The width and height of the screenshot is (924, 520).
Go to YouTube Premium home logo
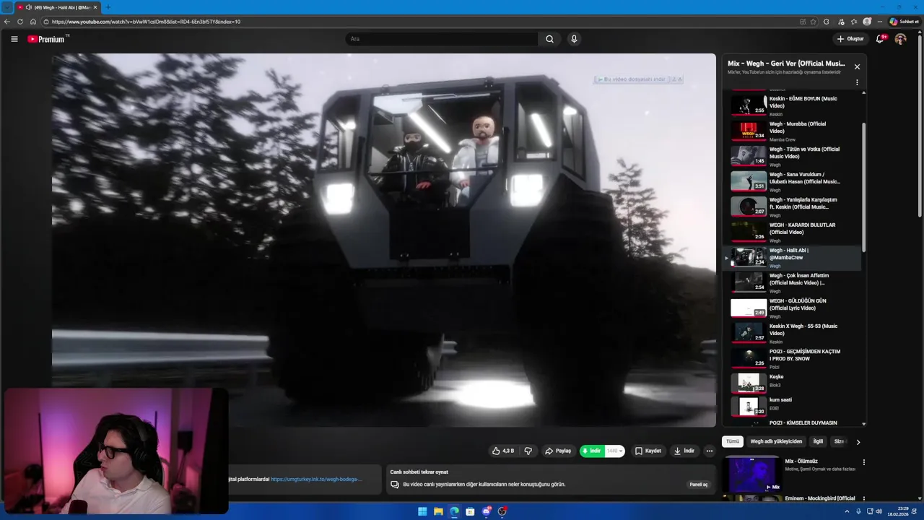click(x=47, y=39)
